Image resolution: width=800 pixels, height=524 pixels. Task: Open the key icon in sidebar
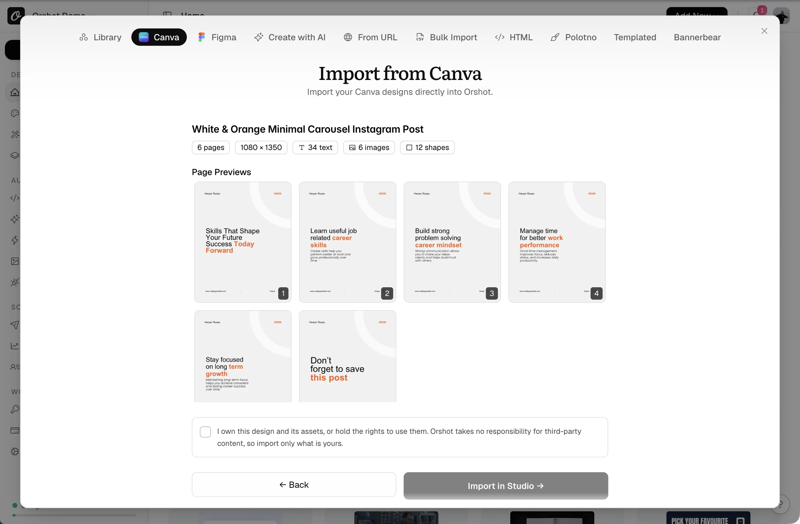(x=15, y=409)
